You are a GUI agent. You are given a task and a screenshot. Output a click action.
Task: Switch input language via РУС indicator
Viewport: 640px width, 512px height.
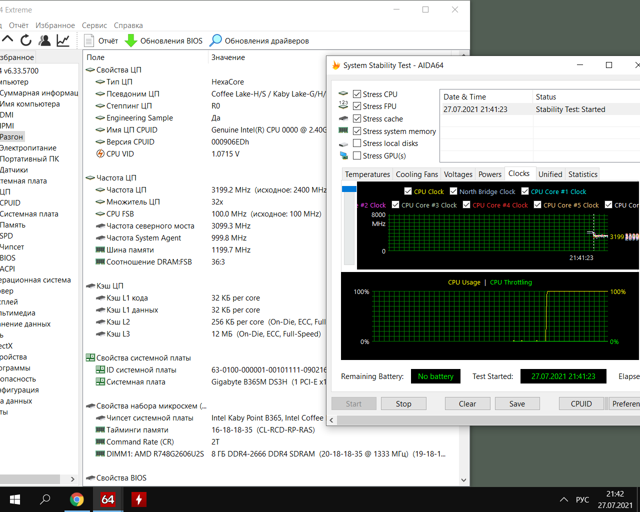pyautogui.click(x=582, y=499)
